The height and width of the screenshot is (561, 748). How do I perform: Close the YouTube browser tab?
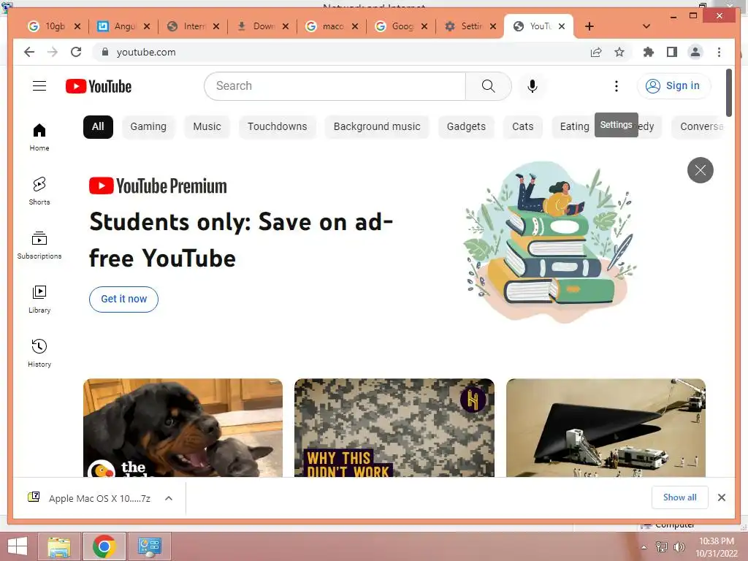click(x=562, y=26)
